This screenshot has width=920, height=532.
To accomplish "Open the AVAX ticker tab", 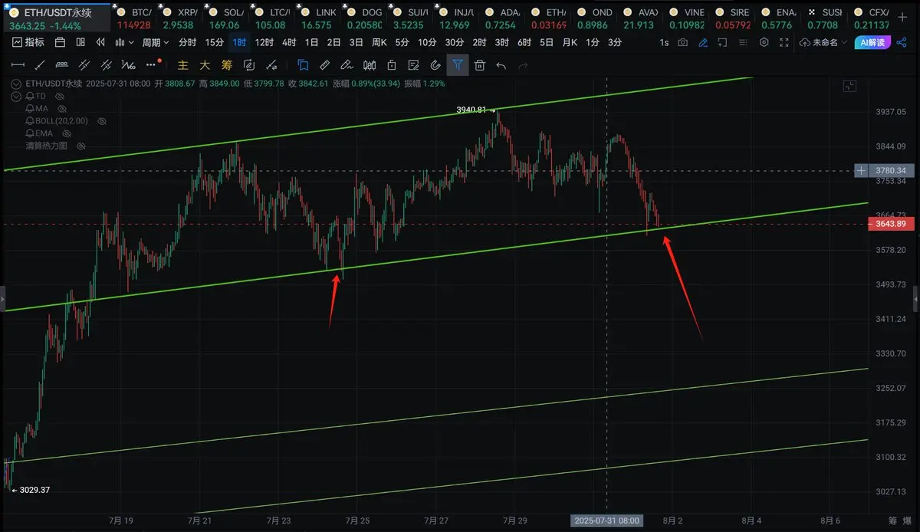I will tap(640, 18).
